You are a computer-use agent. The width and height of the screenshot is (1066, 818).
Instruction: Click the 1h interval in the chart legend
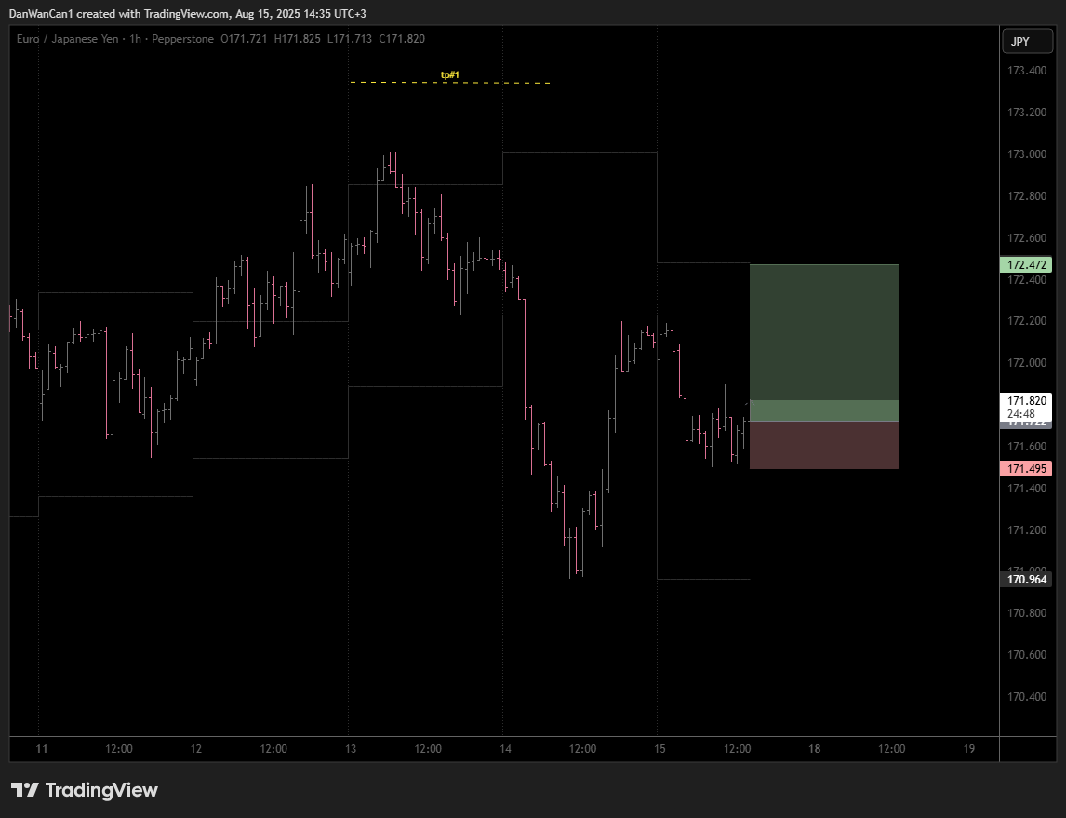[135, 39]
